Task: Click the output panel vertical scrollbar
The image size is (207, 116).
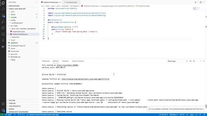Action: [x=206, y=106]
